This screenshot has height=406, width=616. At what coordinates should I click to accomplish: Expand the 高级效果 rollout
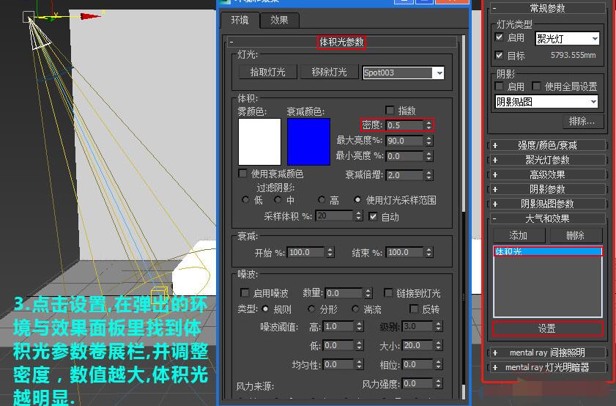click(547, 174)
